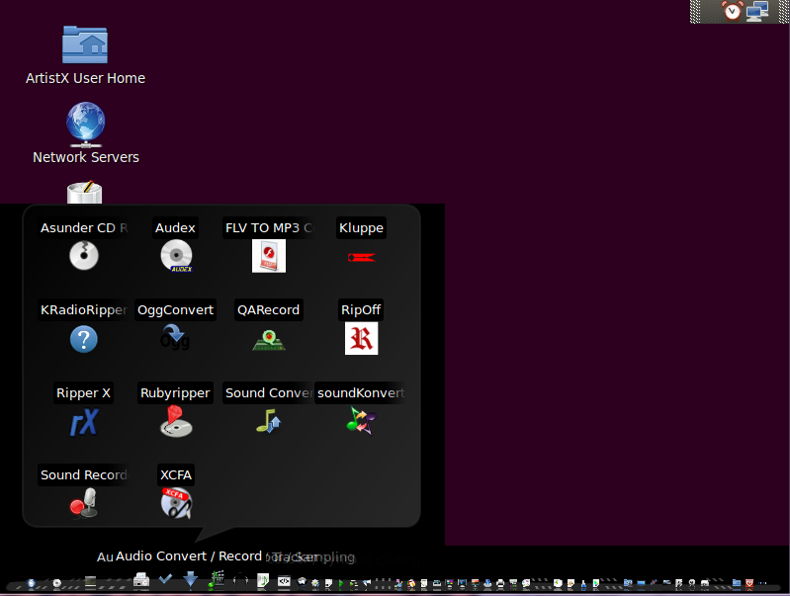Launch Asunder CD Ripper from the popup
Image resolution: width=790 pixels, height=596 pixels.
click(84, 256)
